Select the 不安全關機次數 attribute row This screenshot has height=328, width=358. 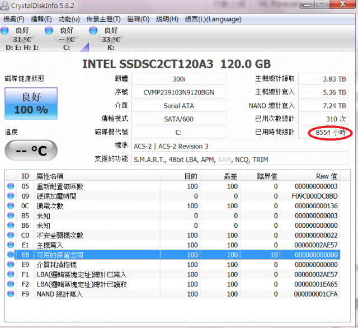click(x=173, y=235)
